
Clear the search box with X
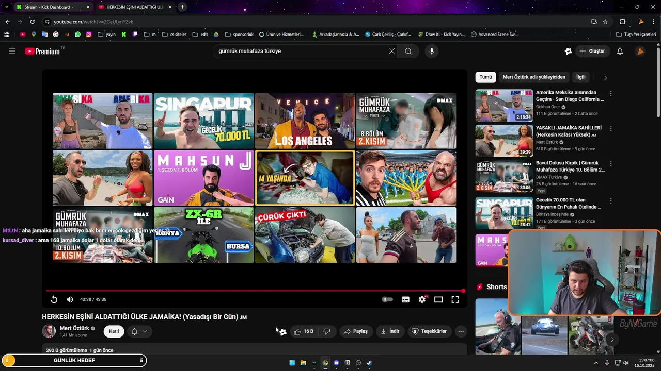coord(391,51)
